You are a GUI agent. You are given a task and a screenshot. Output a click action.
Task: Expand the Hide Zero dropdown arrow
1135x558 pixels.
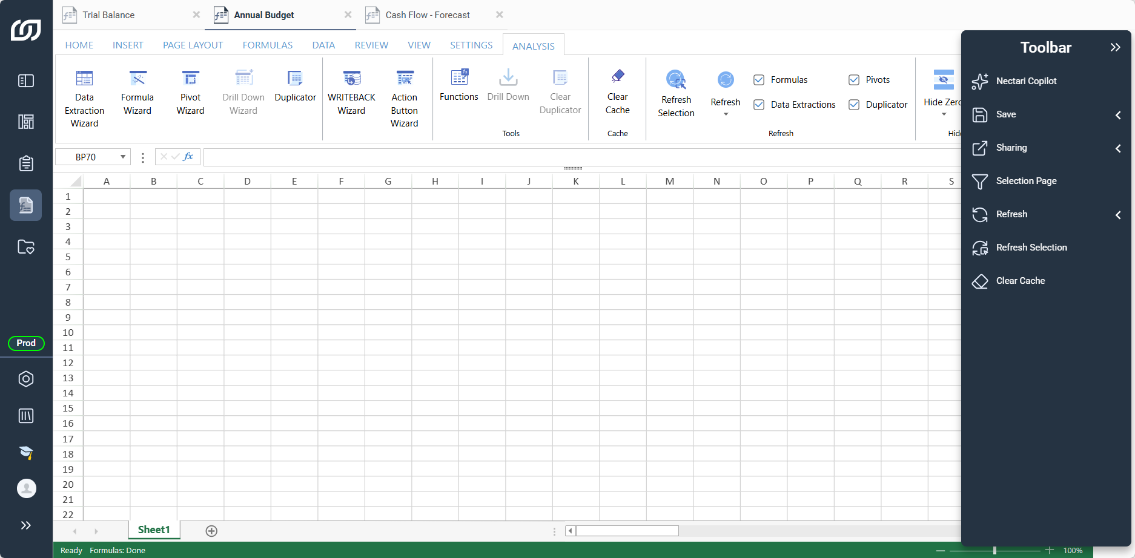point(944,114)
